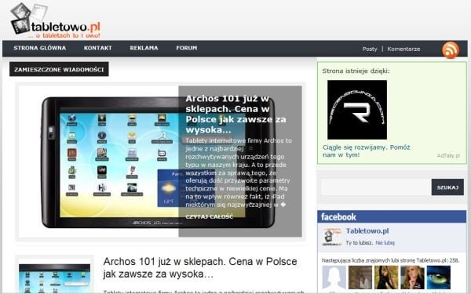Open the Kontakt menu item
Screen dimensions: 471x294
(x=97, y=48)
